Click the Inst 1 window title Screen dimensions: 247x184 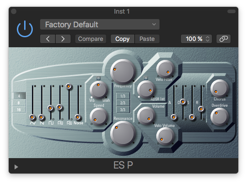[122, 11]
